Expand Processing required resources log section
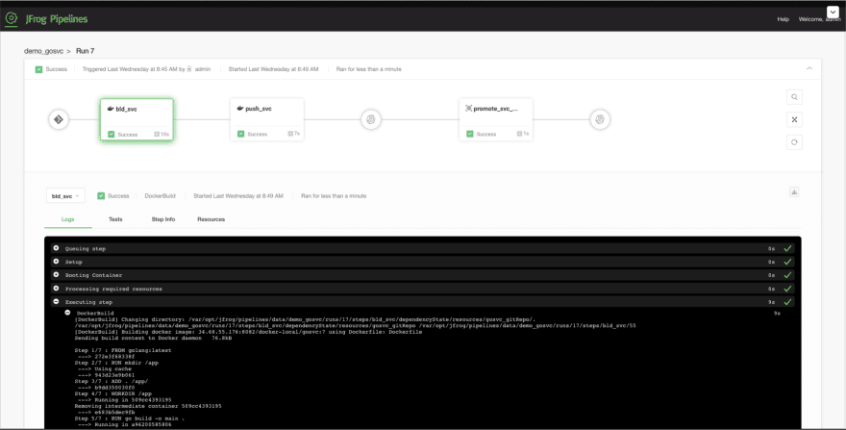 pos(56,289)
